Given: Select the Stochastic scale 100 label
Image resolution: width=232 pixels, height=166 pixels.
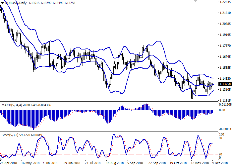Looking at the screenshot, I should click(221, 134).
